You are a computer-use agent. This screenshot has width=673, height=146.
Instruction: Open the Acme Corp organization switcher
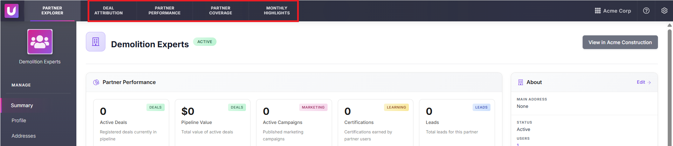613,11
